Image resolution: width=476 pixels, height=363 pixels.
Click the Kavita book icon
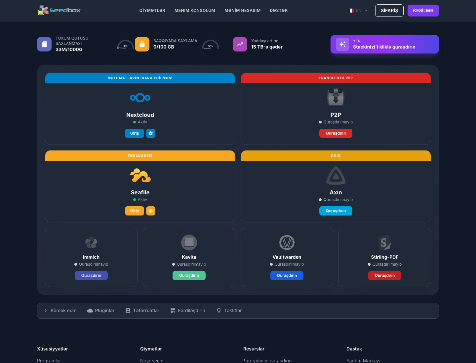189,243
